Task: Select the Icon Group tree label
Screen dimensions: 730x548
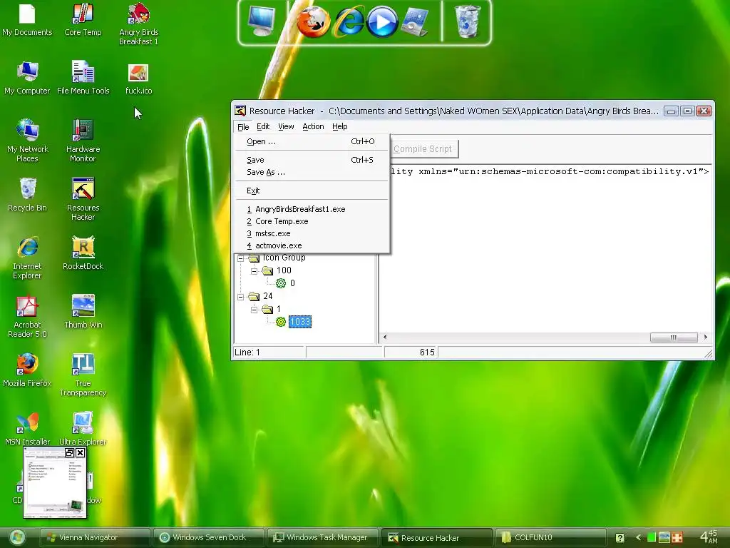Action: point(284,257)
